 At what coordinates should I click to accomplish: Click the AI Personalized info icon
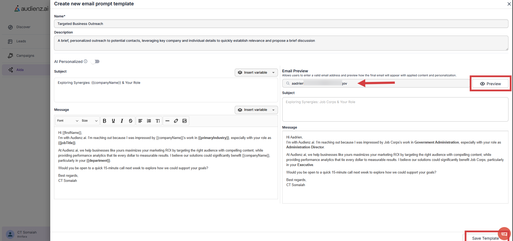(86, 61)
